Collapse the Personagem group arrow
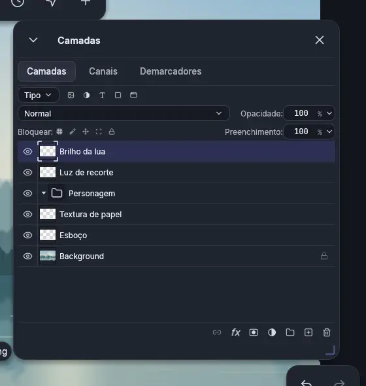Screen dimensions: 366x386 [44, 193]
